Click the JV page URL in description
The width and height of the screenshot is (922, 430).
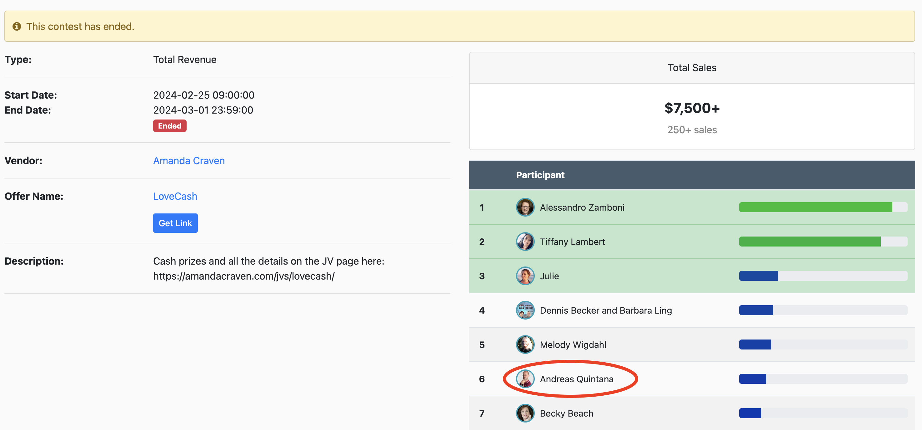(x=243, y=276)
